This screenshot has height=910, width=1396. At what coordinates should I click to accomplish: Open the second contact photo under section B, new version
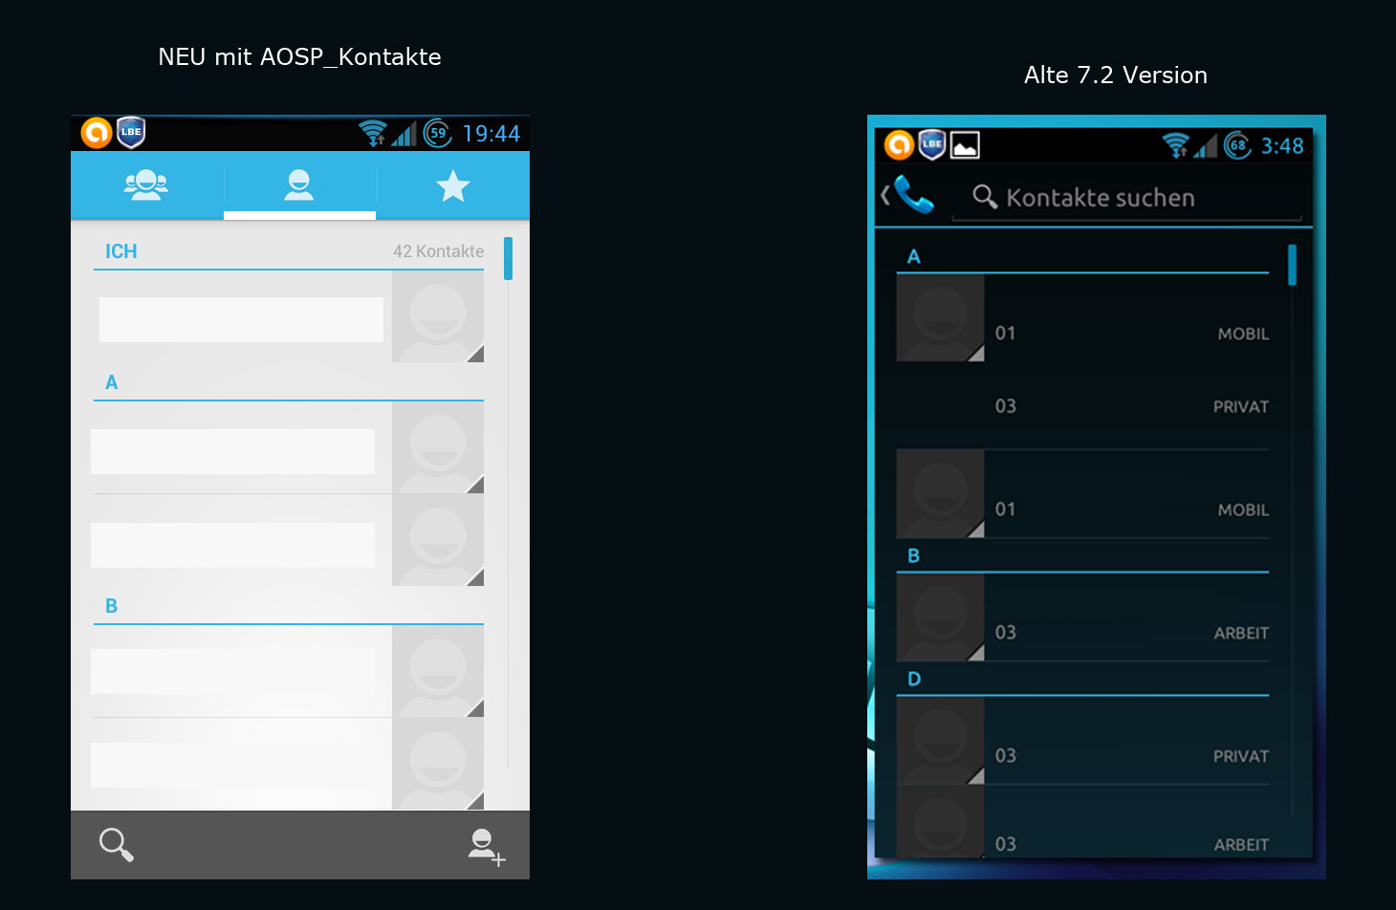tap(438, 764)
